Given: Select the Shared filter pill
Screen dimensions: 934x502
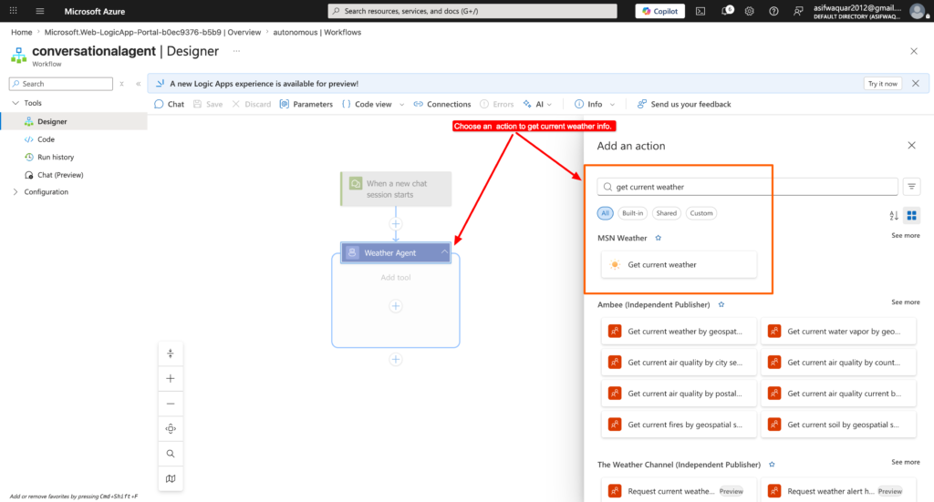Looking at the screenshot, I should [x=667, y=213].
